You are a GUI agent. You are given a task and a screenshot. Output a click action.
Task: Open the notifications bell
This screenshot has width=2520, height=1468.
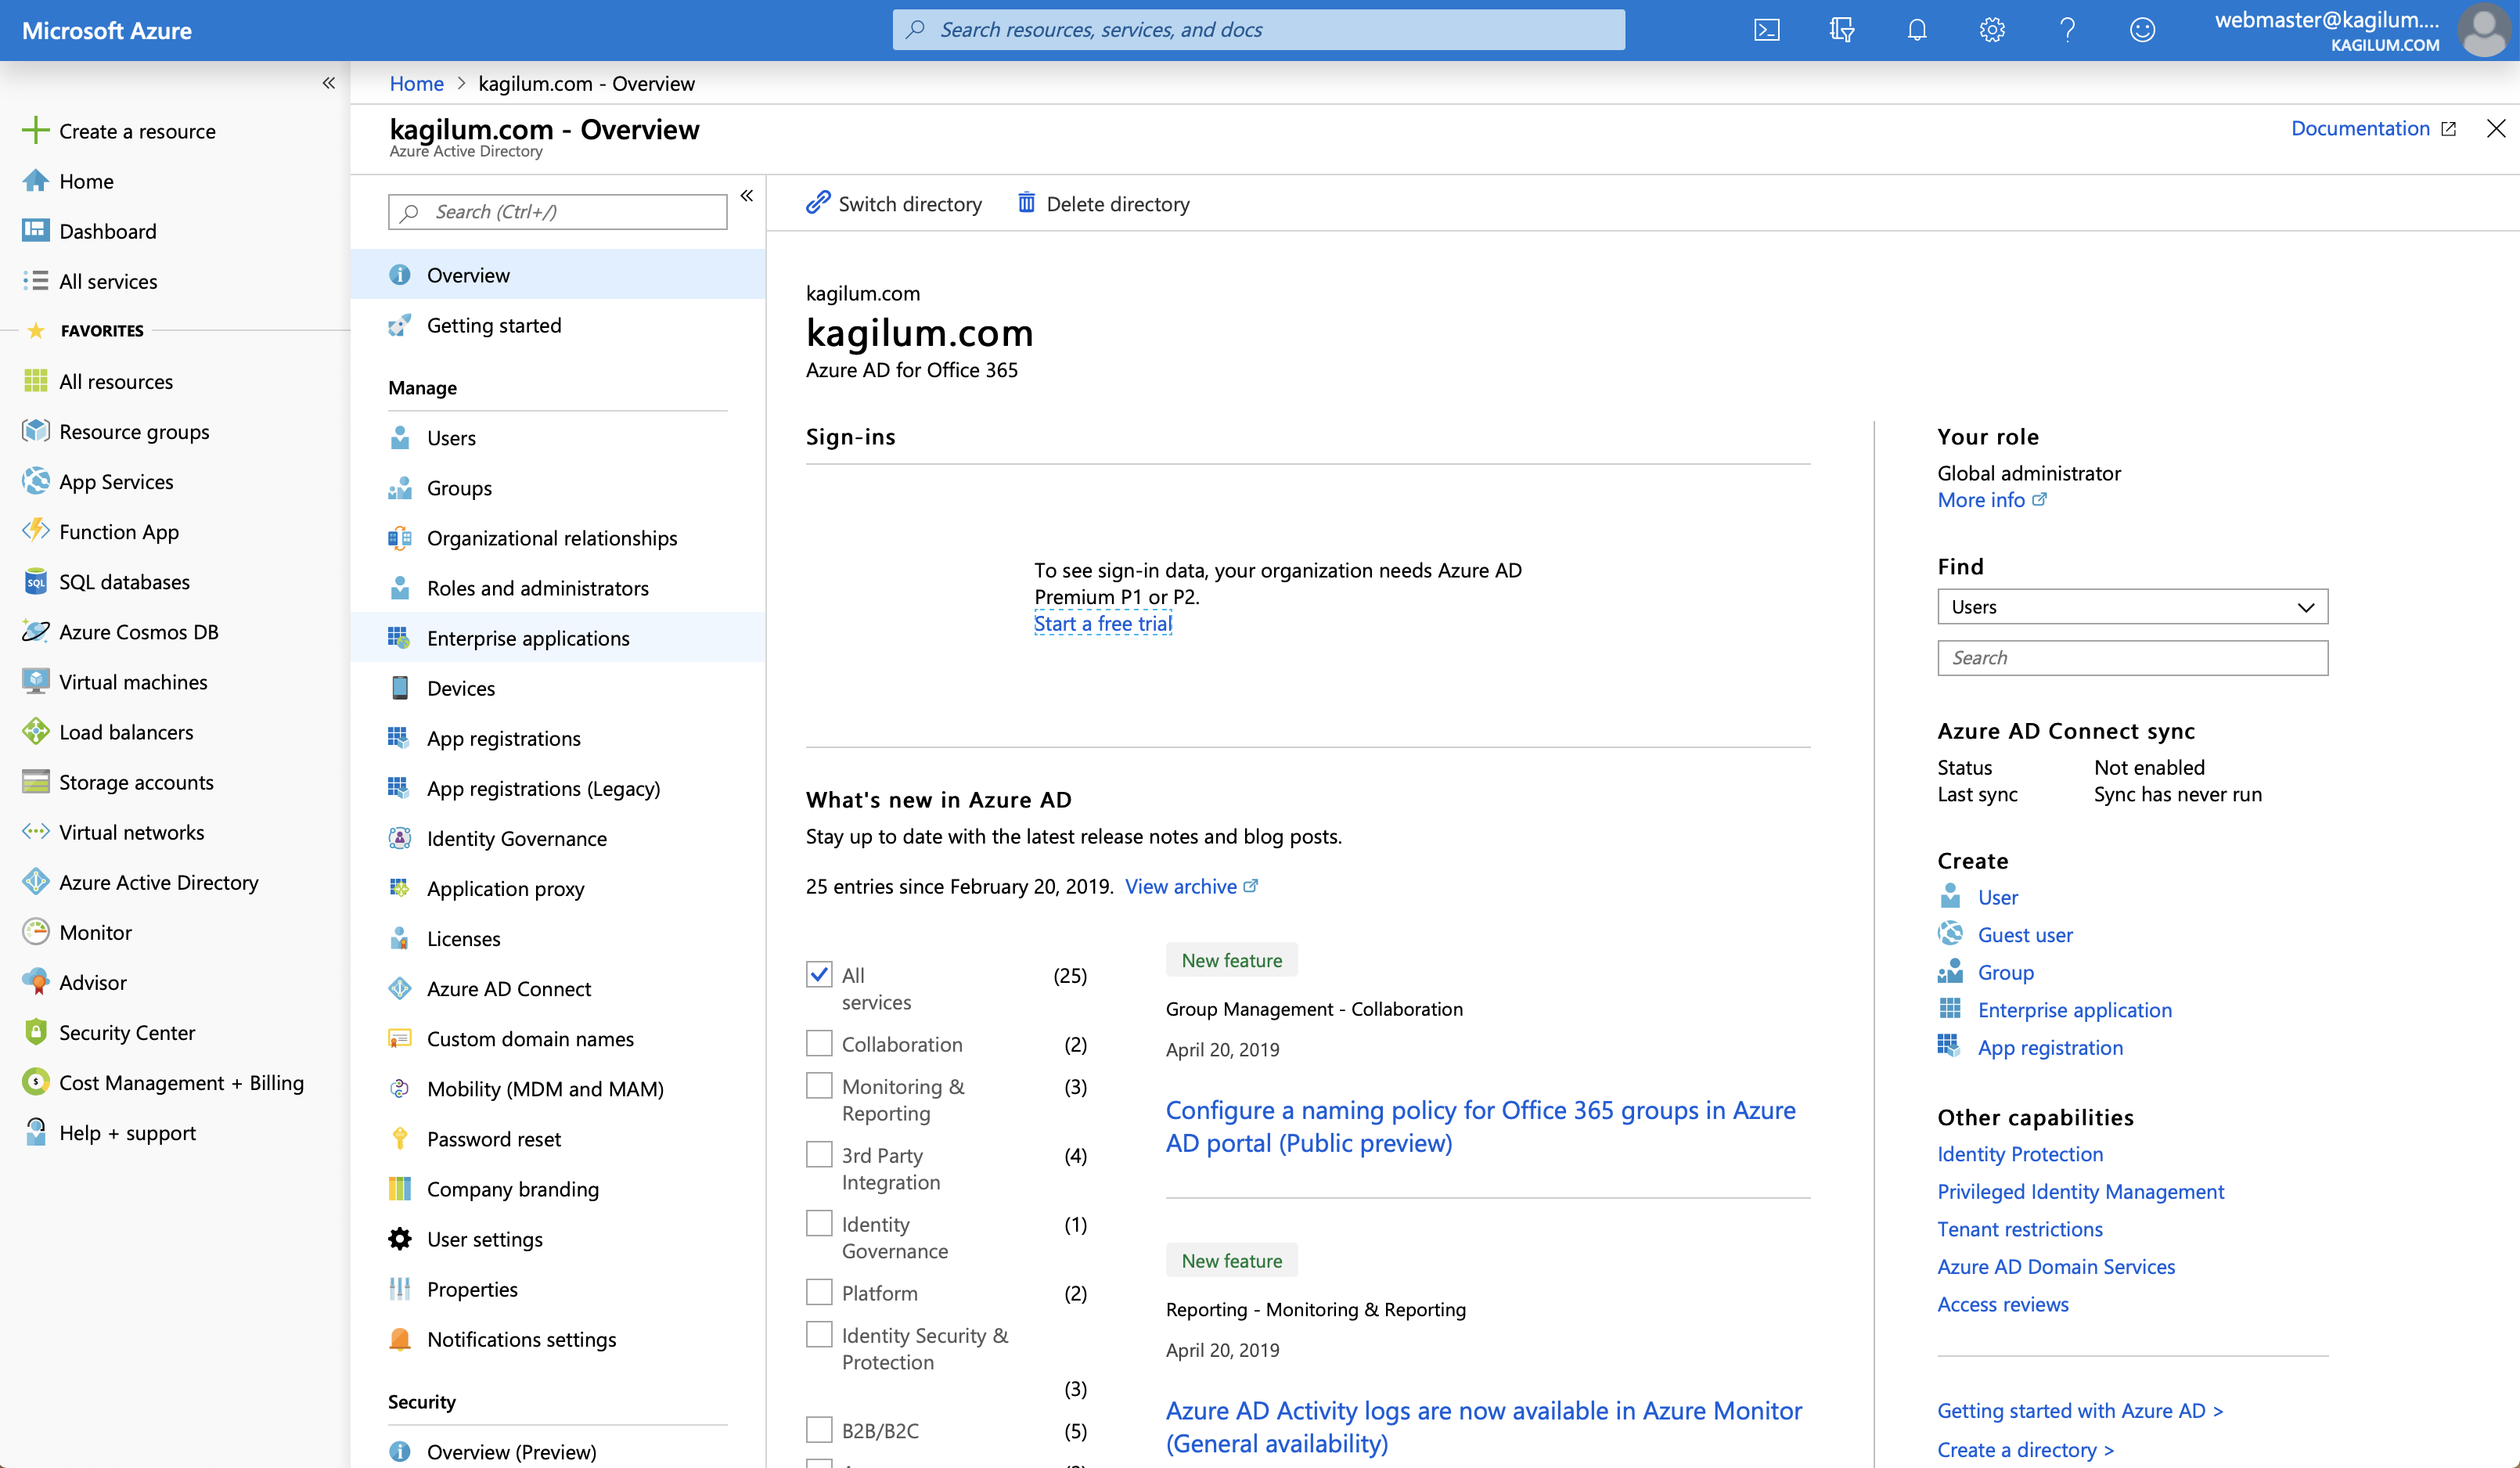1916,30
